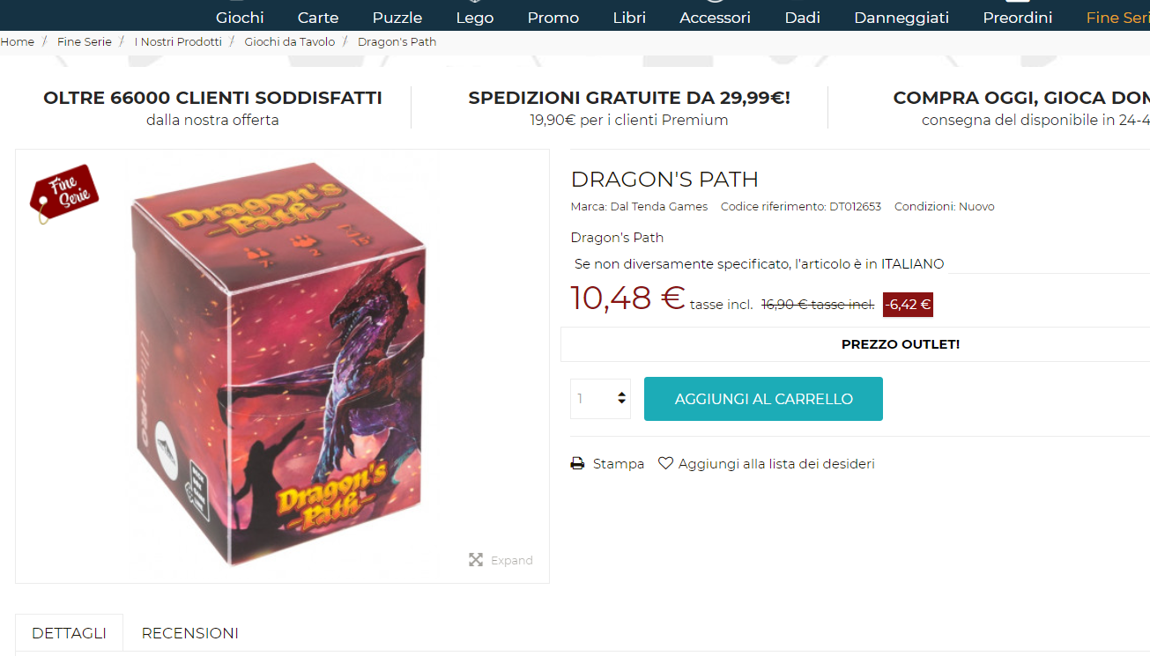1150x656 pixels.
Task: Click the Giochi da Tavolo breadcrumb
Action: [x=290, y=41]
